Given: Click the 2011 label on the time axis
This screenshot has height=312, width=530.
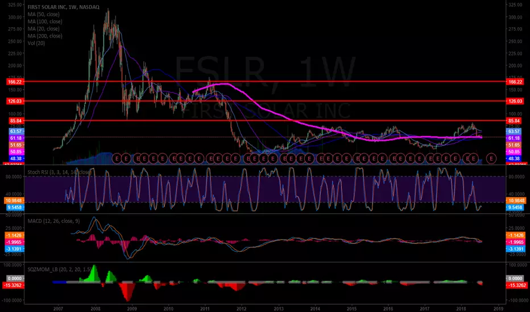Looking at the screenshot, I should 205,308.
